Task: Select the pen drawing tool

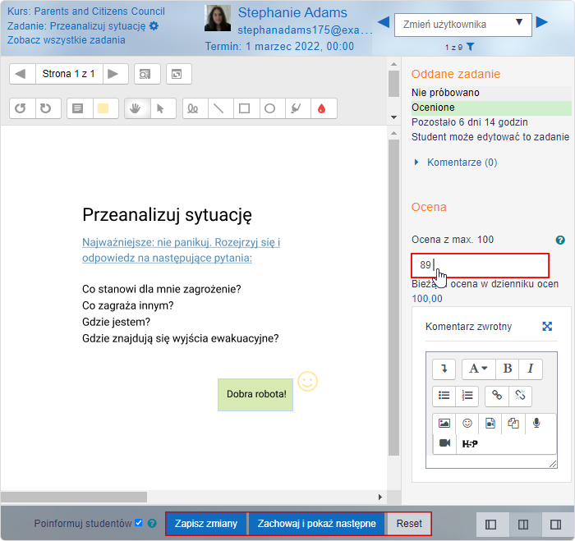Action: tap(194, 108)
